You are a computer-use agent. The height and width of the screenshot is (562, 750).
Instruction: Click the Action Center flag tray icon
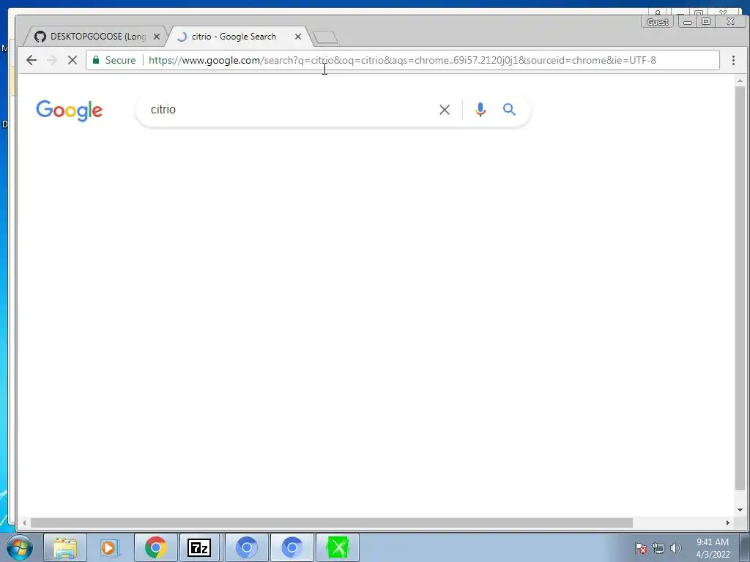(x=641, y=548)
